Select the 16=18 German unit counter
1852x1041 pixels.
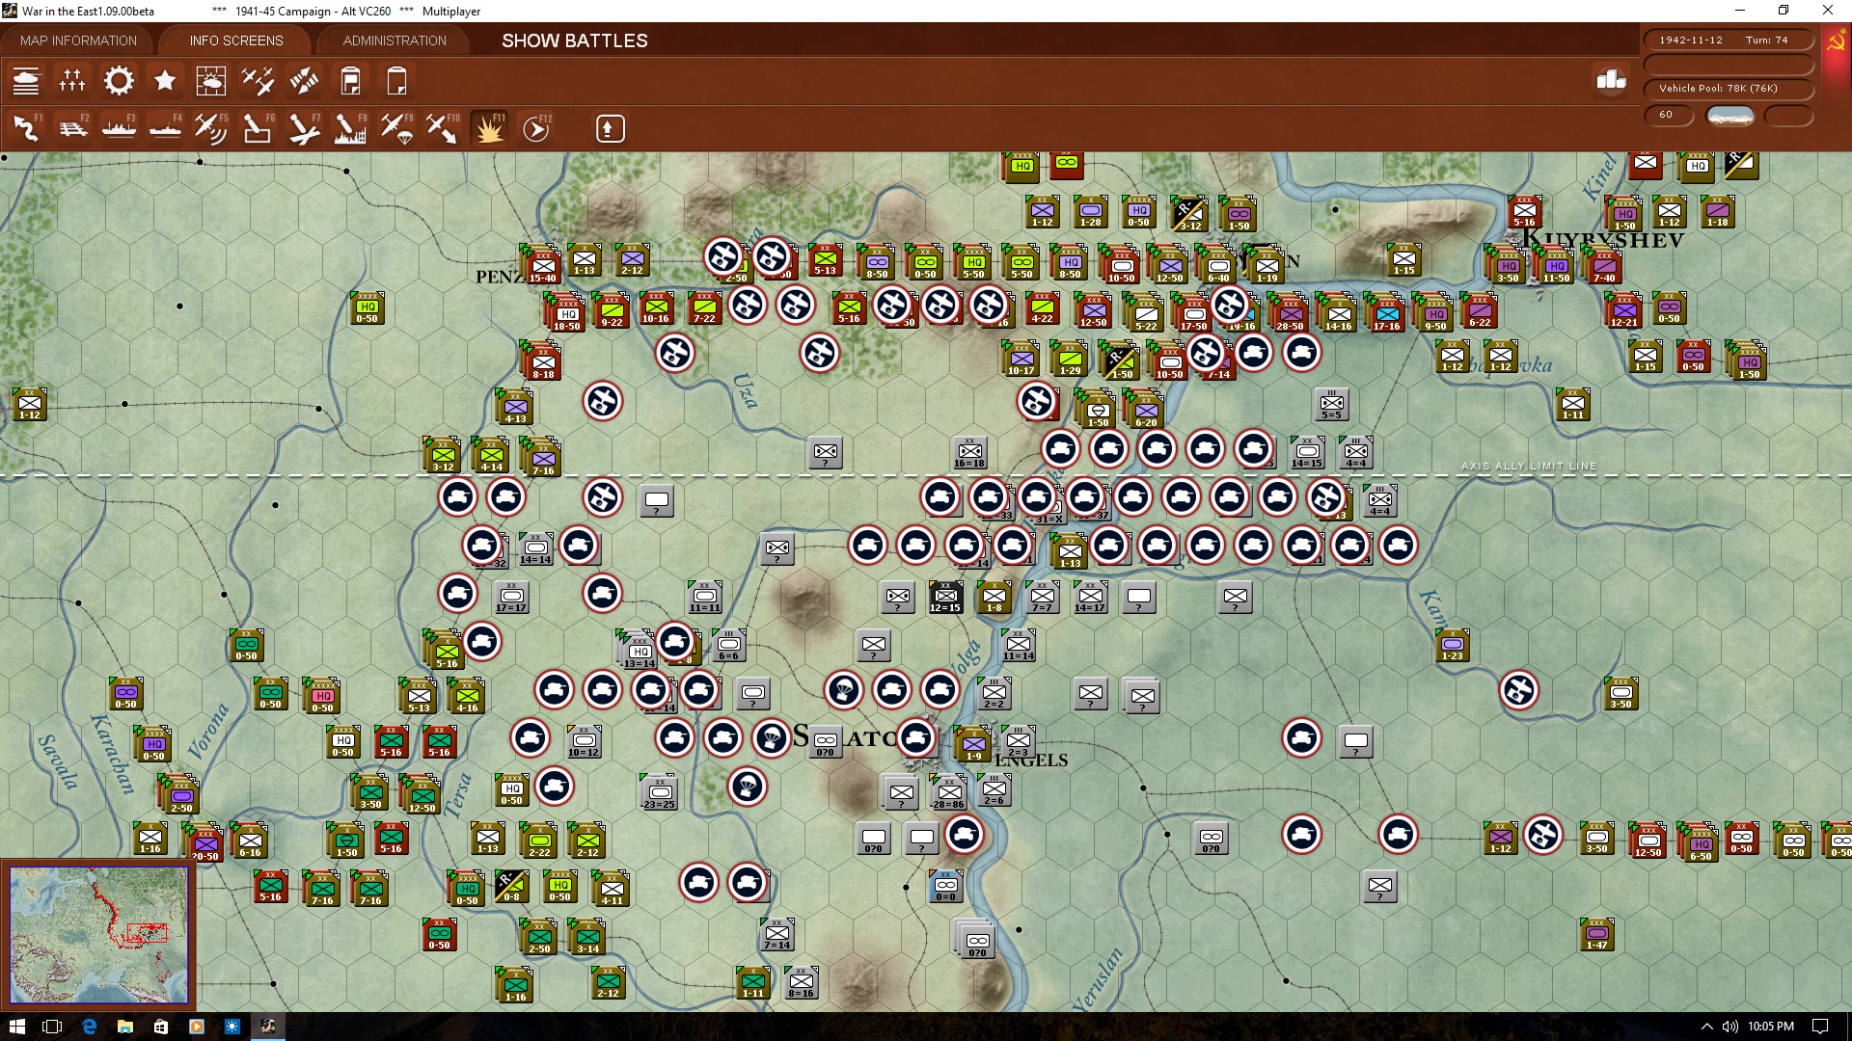[970, 452]
